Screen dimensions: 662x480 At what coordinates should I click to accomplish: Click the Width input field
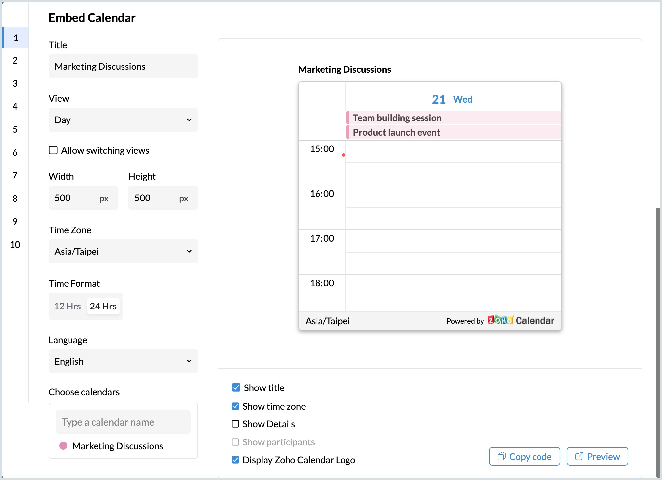[83, 198]
